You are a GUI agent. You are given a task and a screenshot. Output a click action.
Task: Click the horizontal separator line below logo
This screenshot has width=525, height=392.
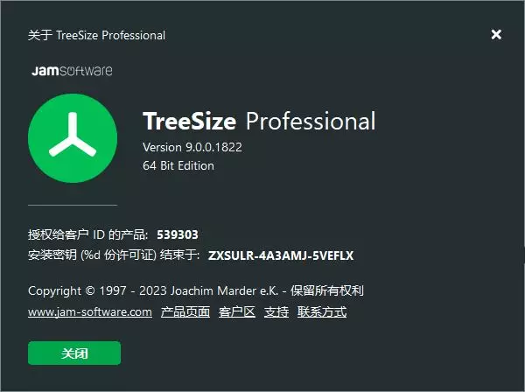click(x=73, y=205)
